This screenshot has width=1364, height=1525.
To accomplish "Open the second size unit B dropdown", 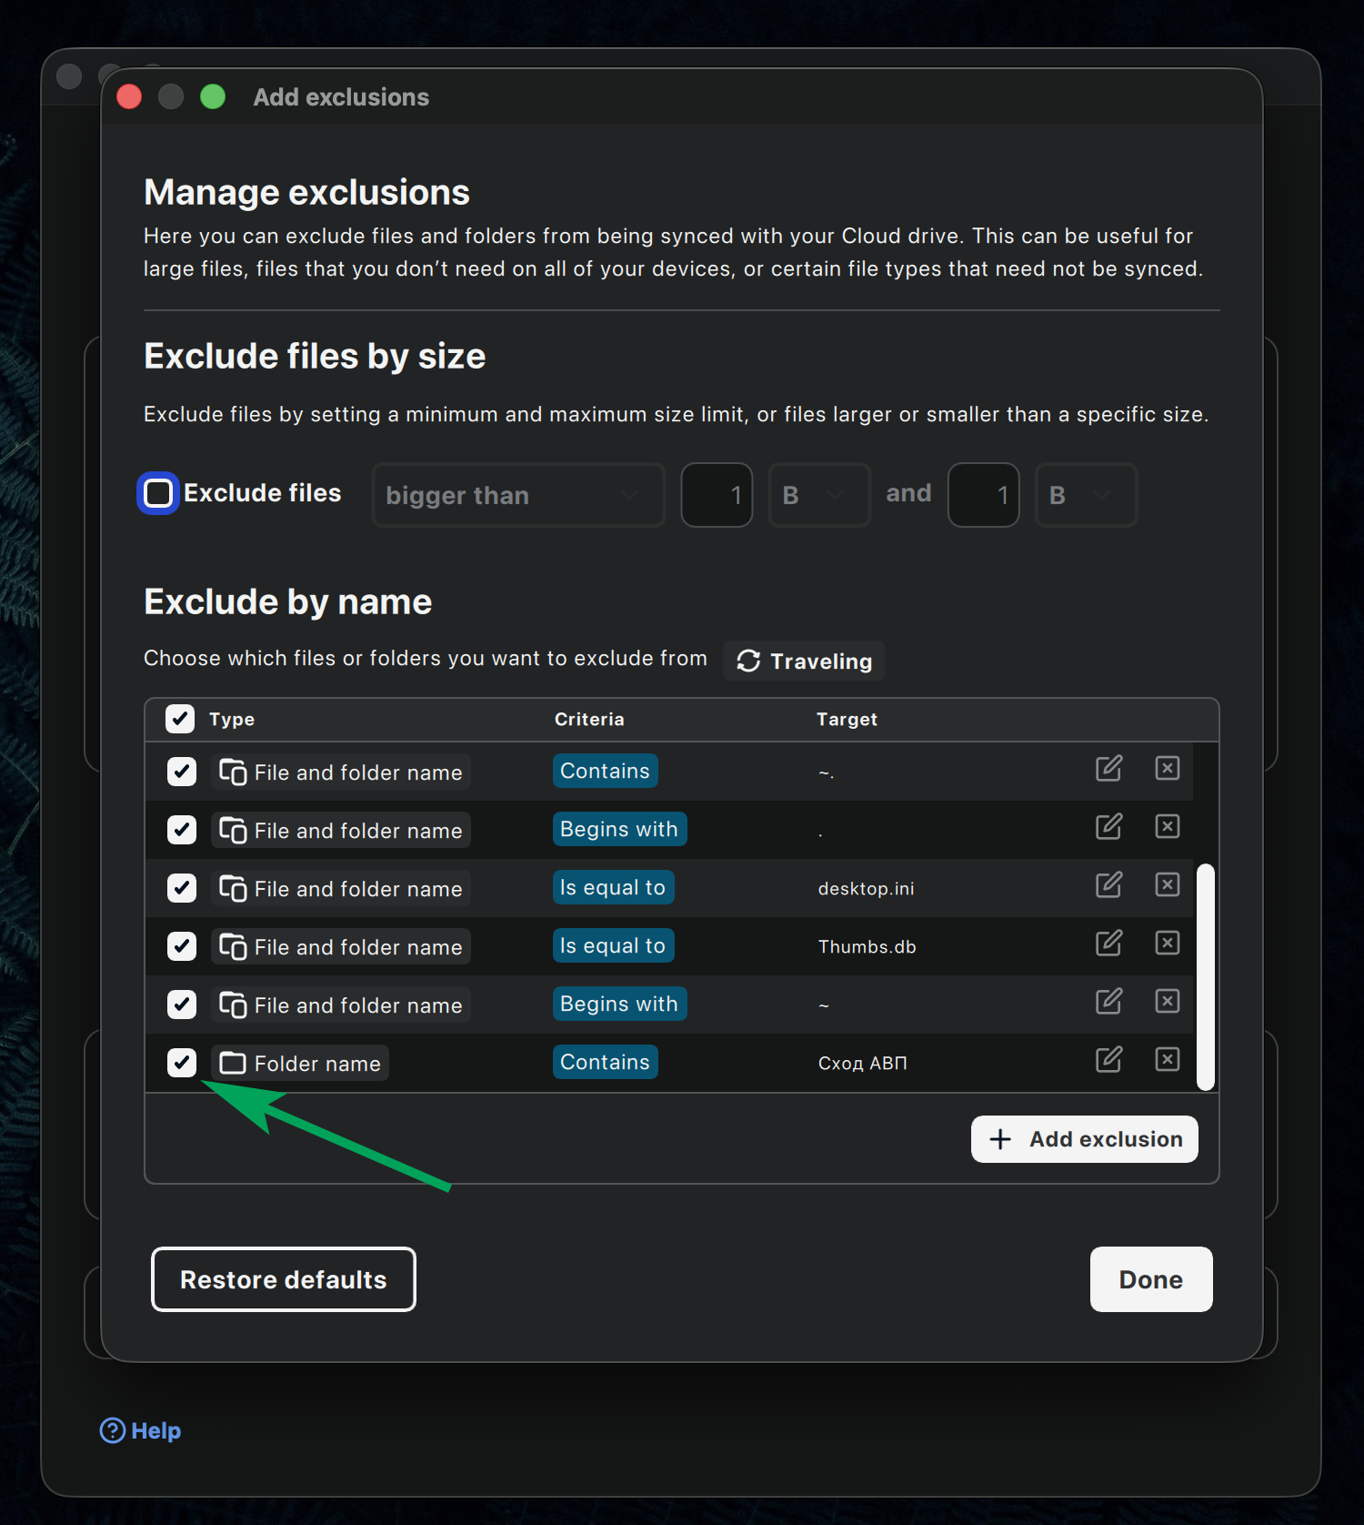I will pos(1085,495).
